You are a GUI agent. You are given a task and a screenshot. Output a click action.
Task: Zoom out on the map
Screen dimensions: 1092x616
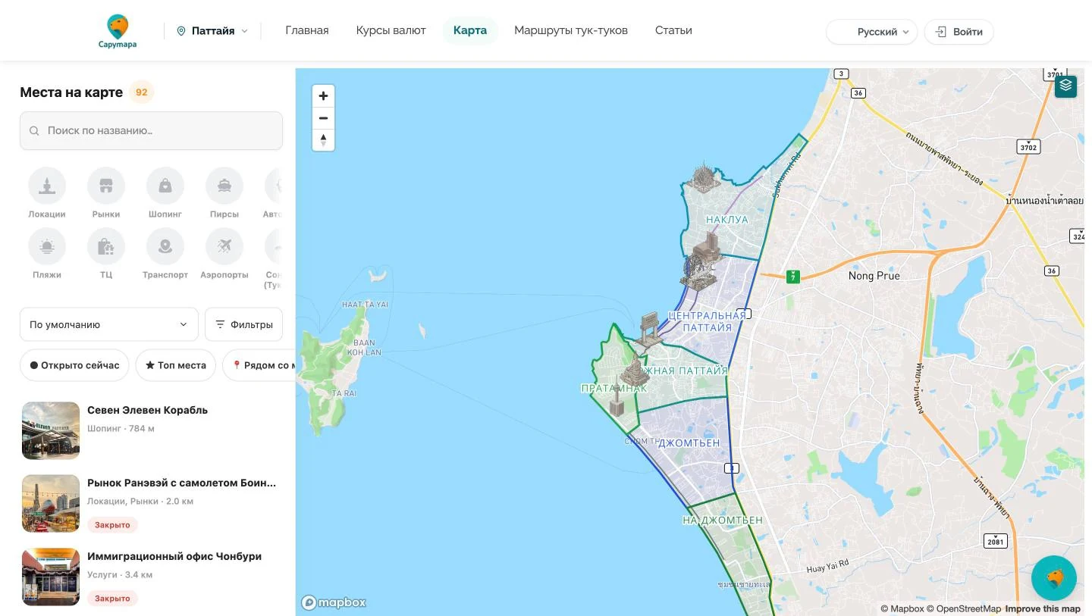pyautogui.click(x=323, y=118)
